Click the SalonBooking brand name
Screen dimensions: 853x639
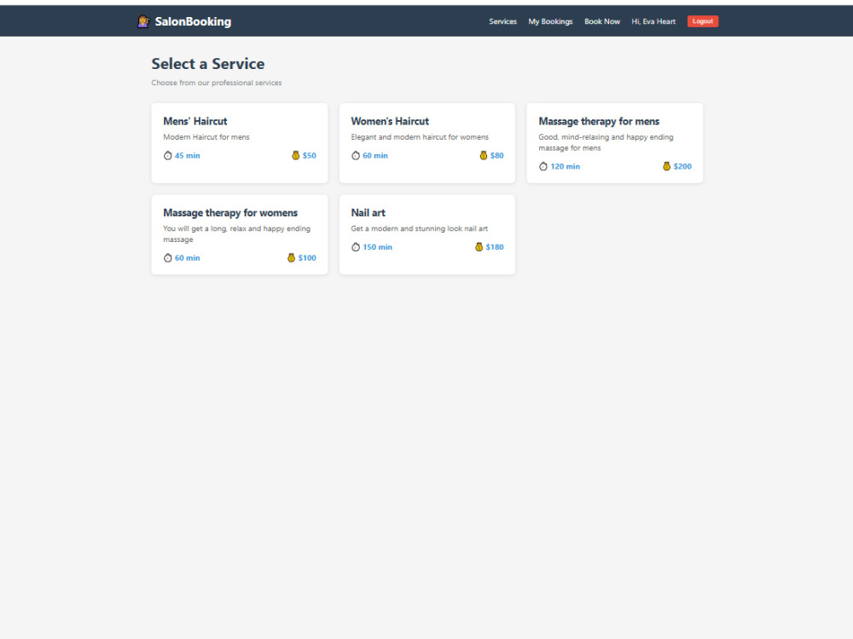click(193, 22)
